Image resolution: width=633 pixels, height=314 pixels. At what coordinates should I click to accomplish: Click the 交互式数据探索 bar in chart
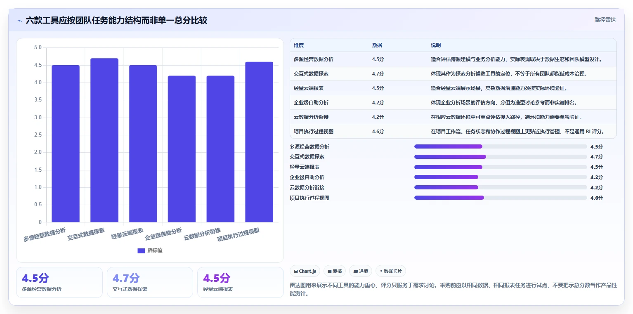pos(104,140)
